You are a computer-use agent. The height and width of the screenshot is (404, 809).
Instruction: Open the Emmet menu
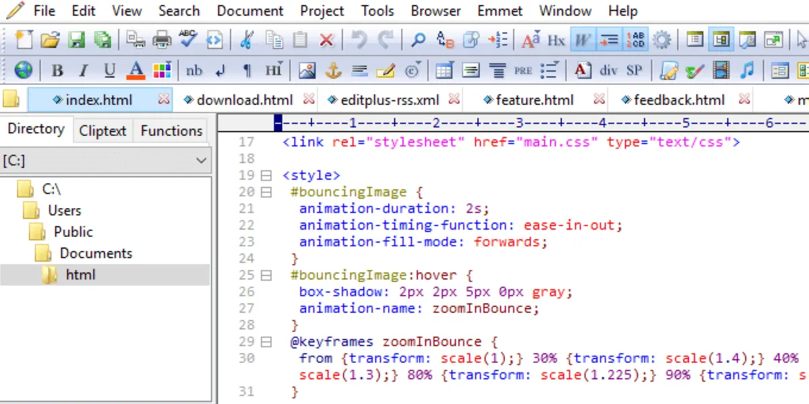(x=500, y=11)
